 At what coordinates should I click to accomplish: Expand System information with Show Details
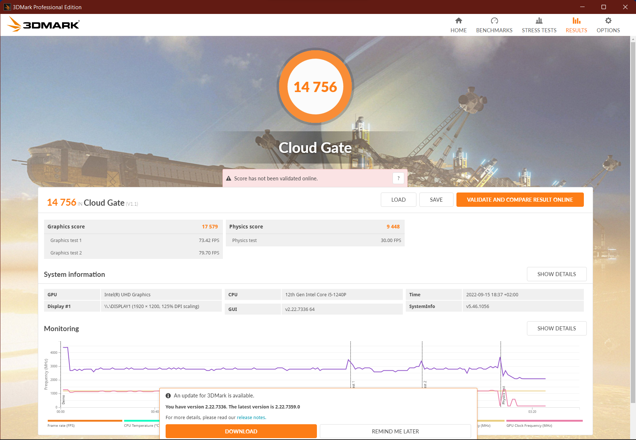point(556,274)
